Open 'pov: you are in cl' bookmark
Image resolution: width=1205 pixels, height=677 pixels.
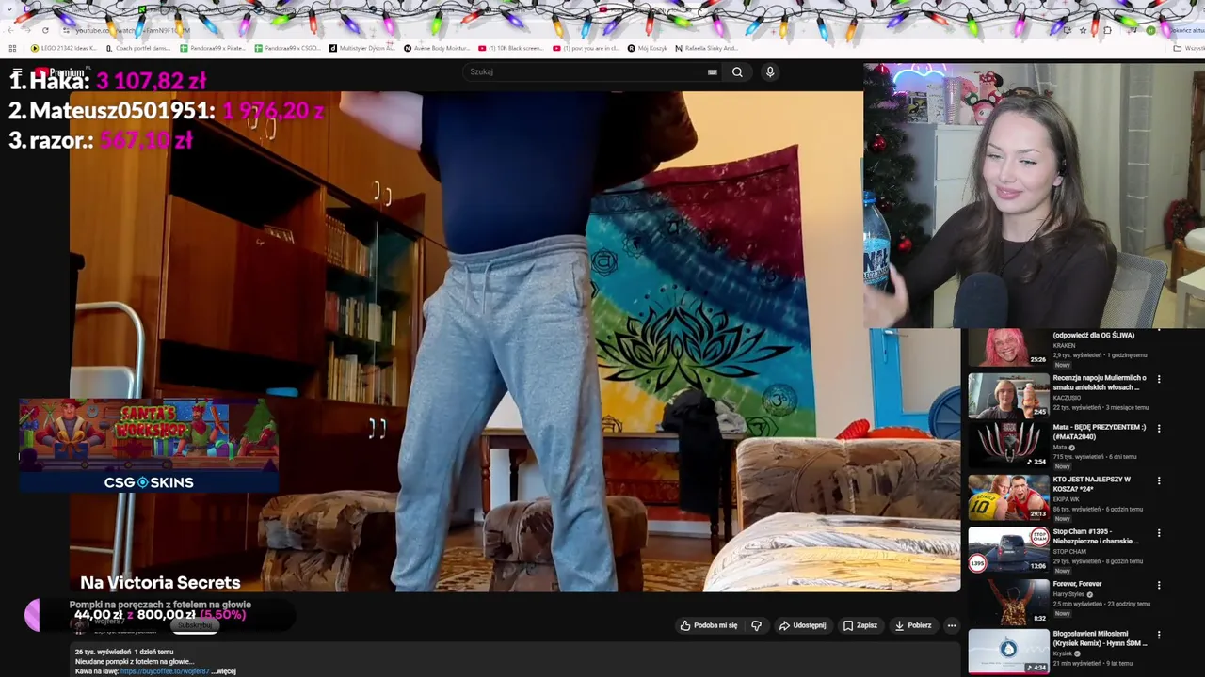coord(586,48)
